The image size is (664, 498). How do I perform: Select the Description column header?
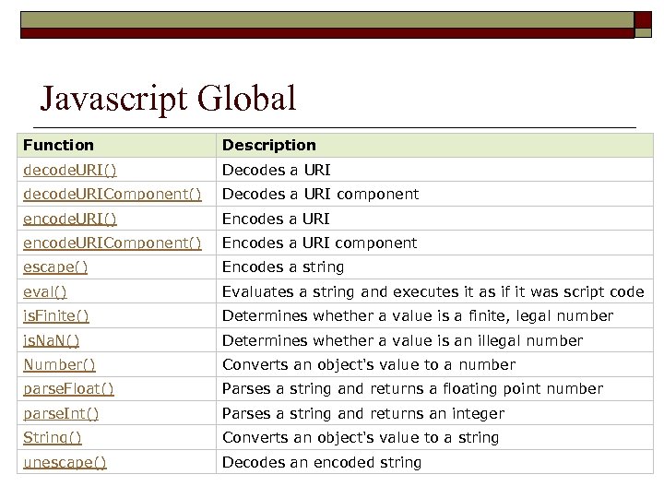(x=269, y=145)
